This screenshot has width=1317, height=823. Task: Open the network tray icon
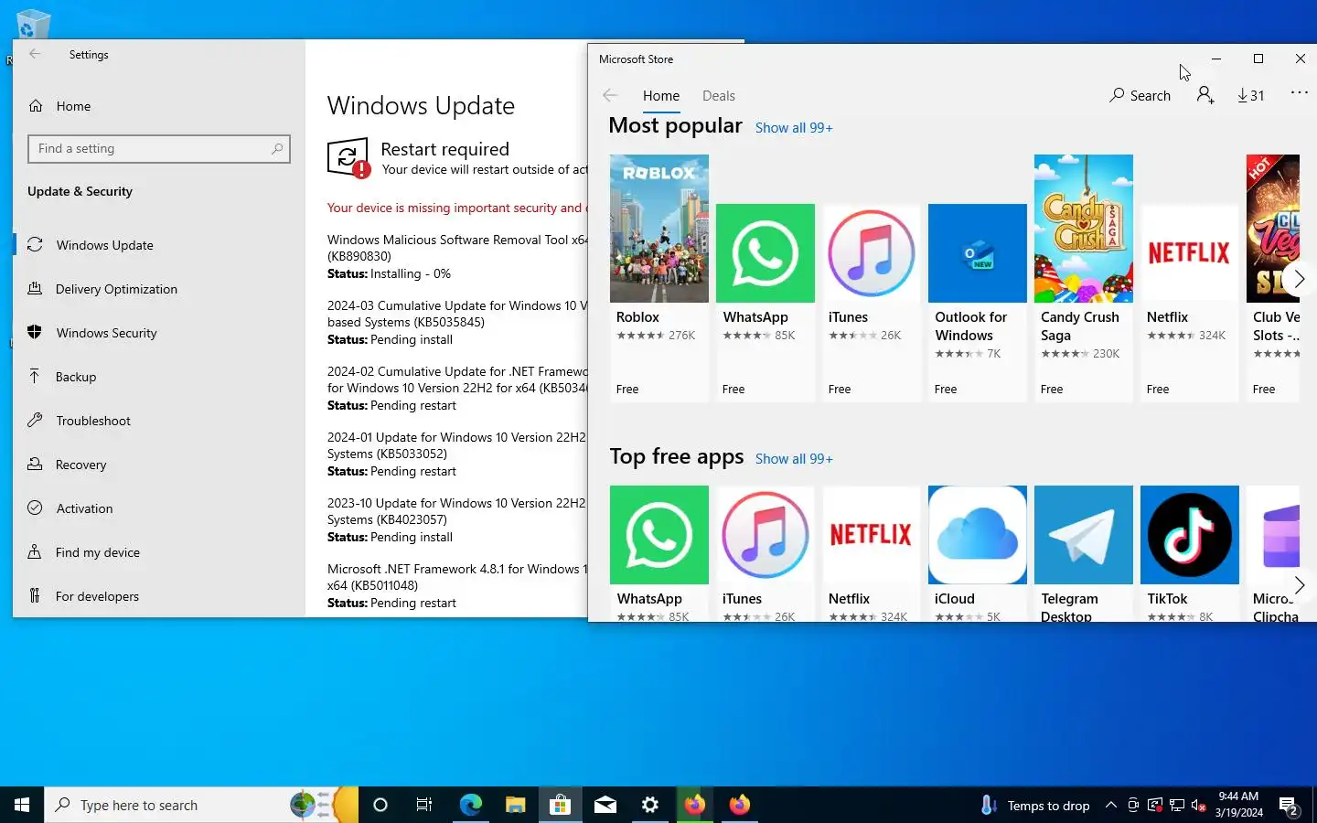point(1177,806)
